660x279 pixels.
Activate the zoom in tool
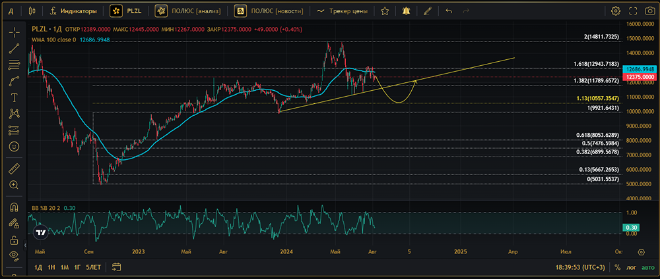tap(15, 185)
